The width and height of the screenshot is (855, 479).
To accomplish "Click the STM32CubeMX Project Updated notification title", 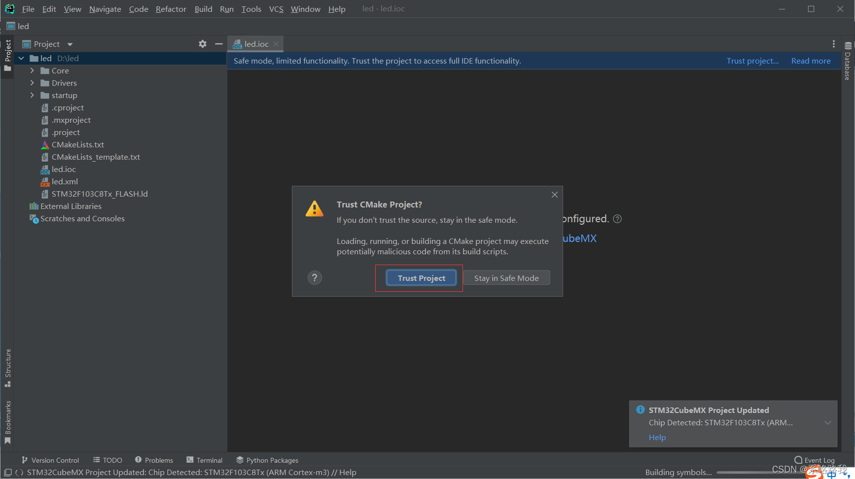I will (x=709, y=410).
